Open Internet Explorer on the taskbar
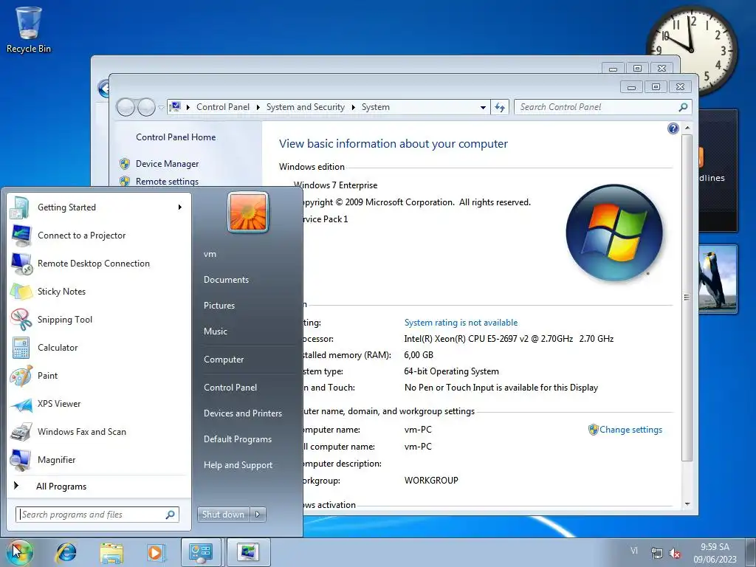 (66, 552)
